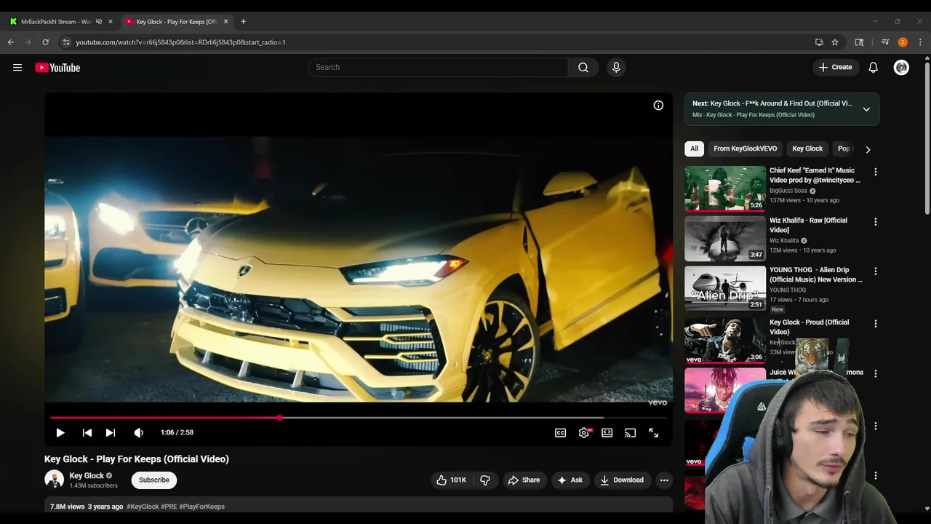Toggle closed captions on the player
This screenshot has height=524, width=931.
[561, 432]
